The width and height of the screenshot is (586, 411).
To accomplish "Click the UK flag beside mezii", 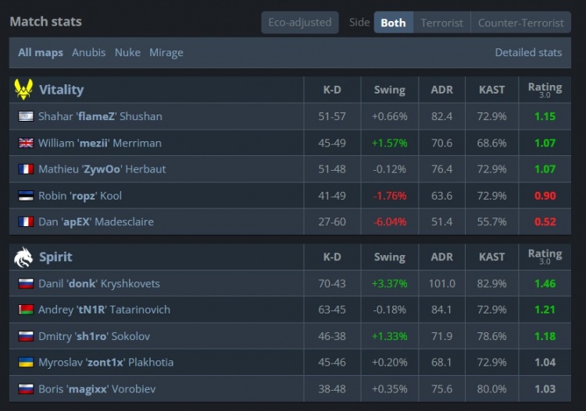I will tap(26, 143).
